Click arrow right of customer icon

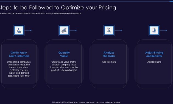[28, 30]
